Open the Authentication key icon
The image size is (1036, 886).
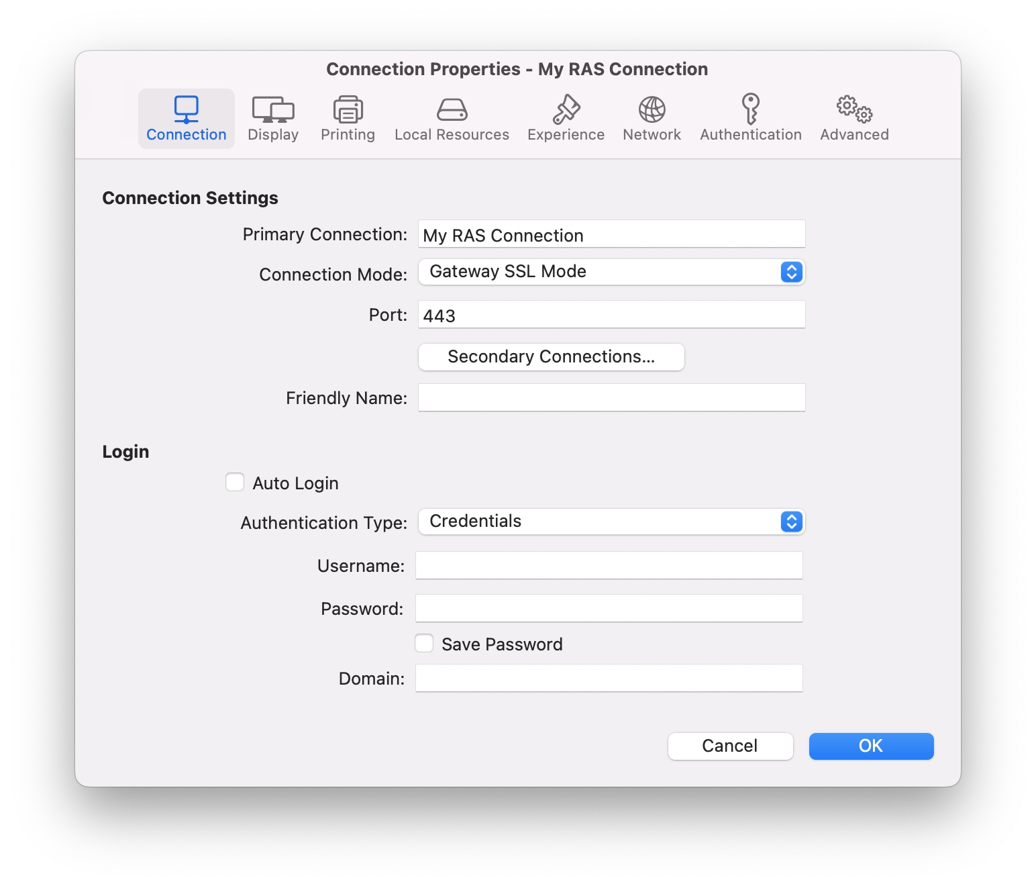750,109
